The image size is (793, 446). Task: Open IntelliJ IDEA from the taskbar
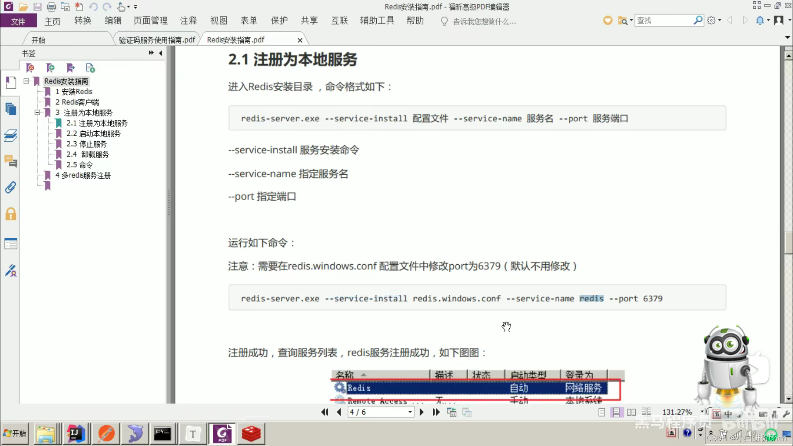pyautogui.click(x=76, y=434)
